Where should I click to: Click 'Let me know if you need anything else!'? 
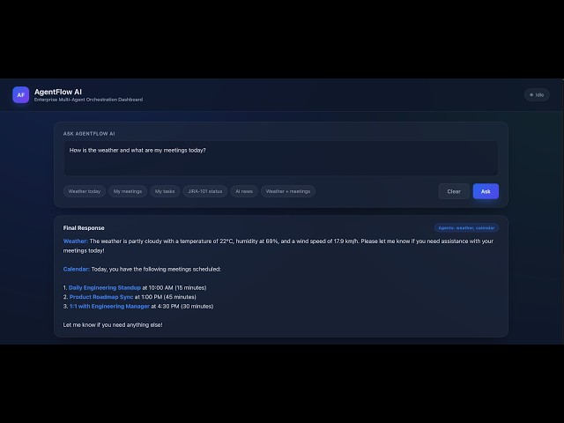pyautogui.click(x=113, y=325)
